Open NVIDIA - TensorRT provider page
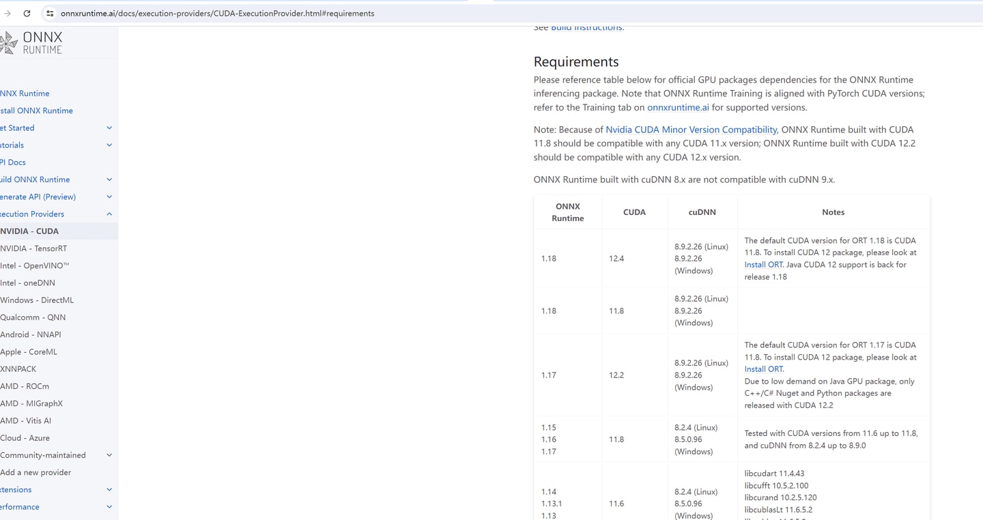983x520 pixels. point(33,248)
